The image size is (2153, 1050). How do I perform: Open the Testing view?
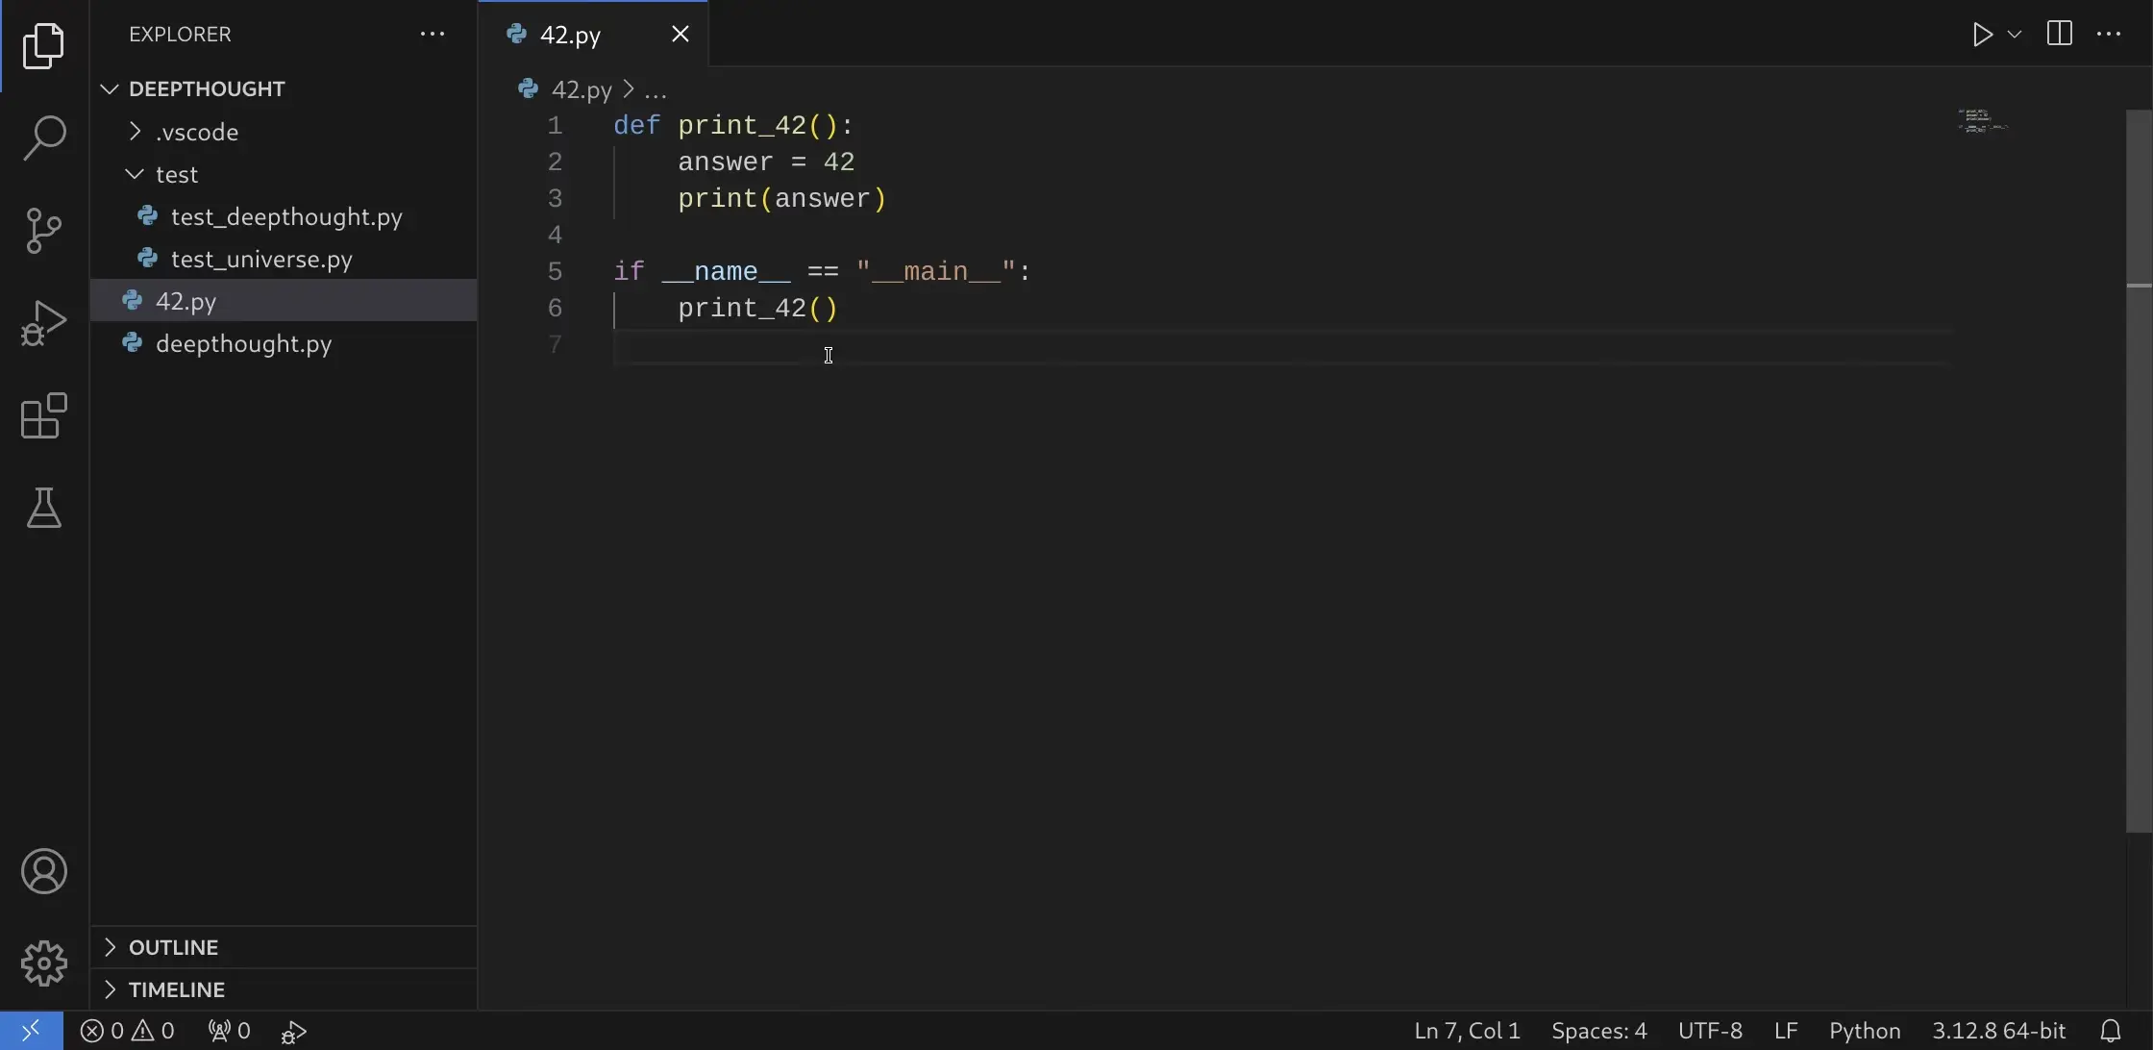(x=42, y=509)
